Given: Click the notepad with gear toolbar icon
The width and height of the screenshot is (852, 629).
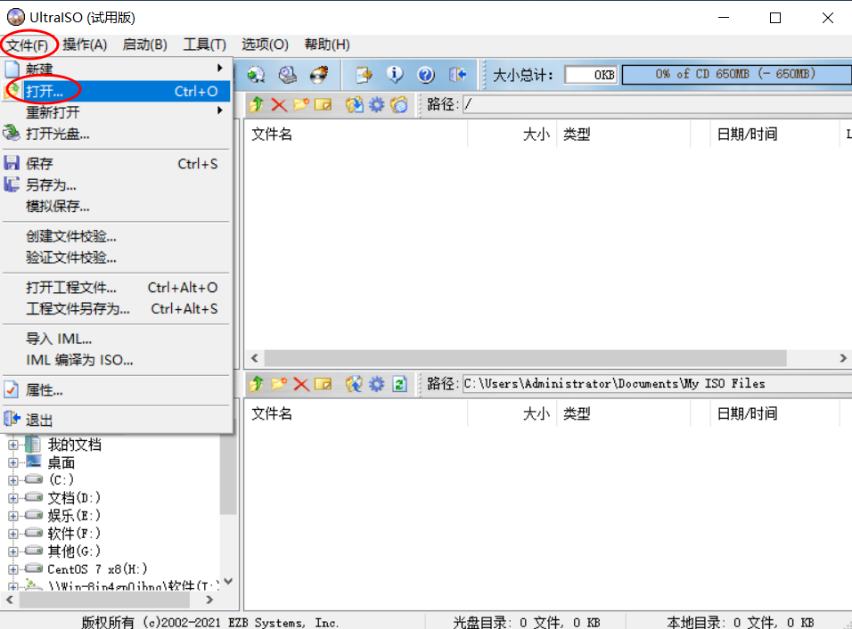Looking at the screenshot, I should (x=364, y=75).
